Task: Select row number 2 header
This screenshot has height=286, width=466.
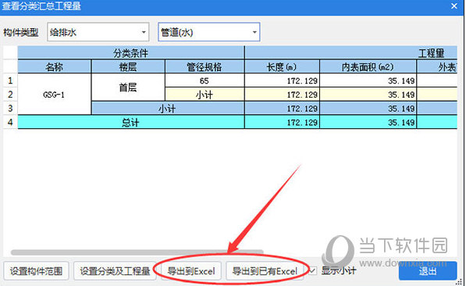Action: (10, 95)
